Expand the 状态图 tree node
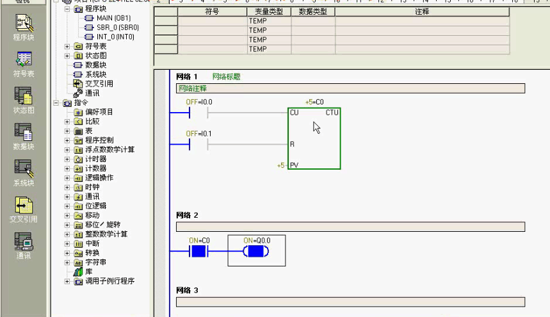The width and height of the screenshot is (550, 317). (x=67, y=56)
